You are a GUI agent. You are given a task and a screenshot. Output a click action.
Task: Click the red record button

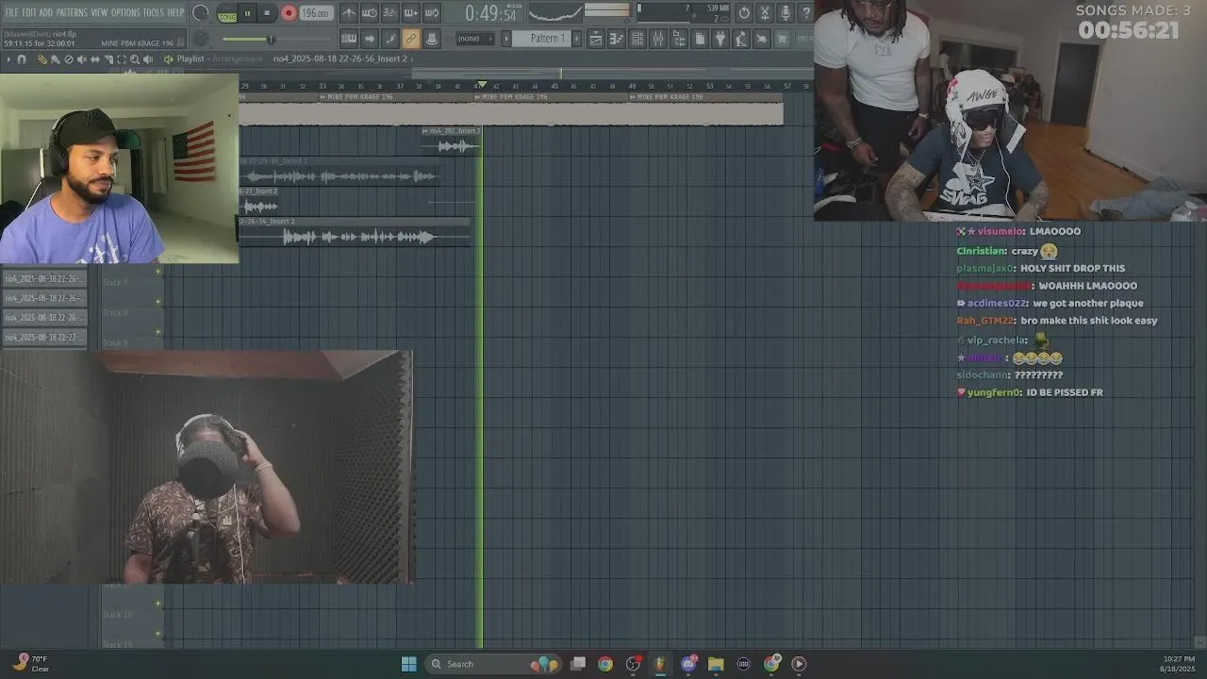coord(289,13)
